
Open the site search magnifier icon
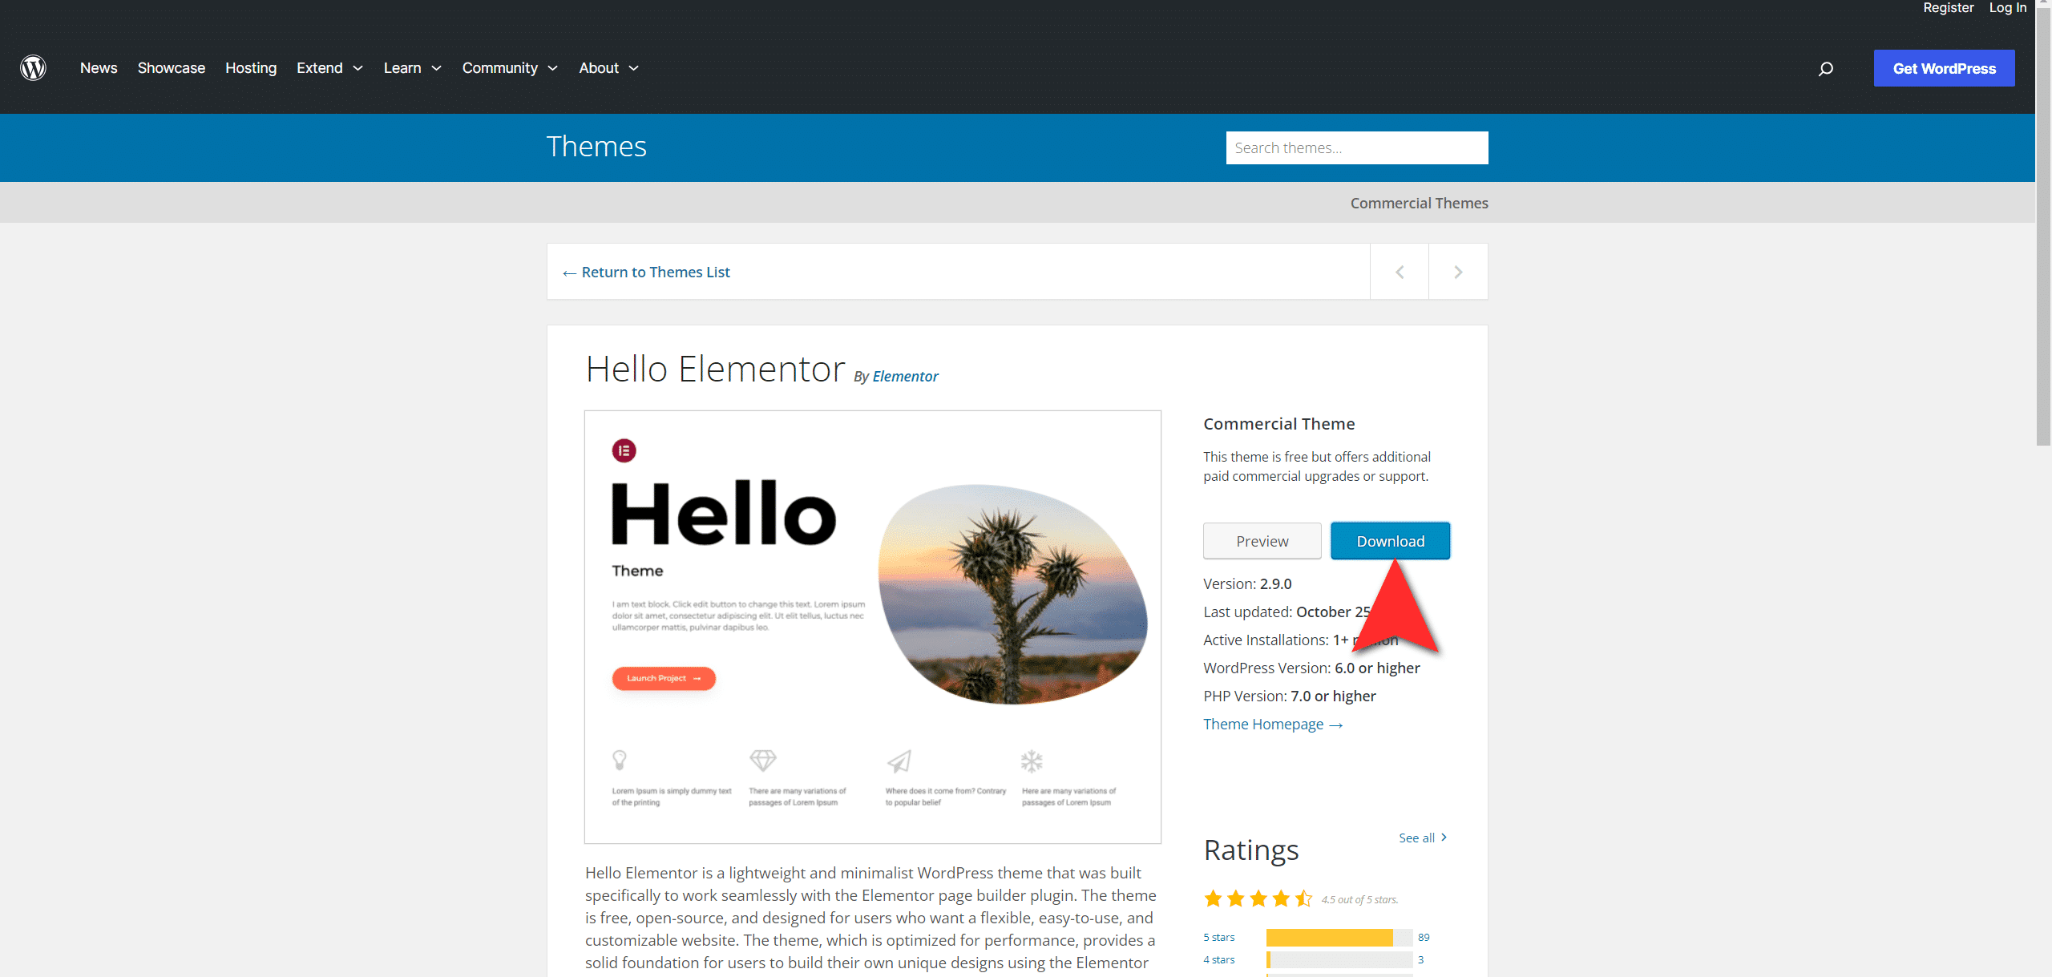coord(1826,69)
